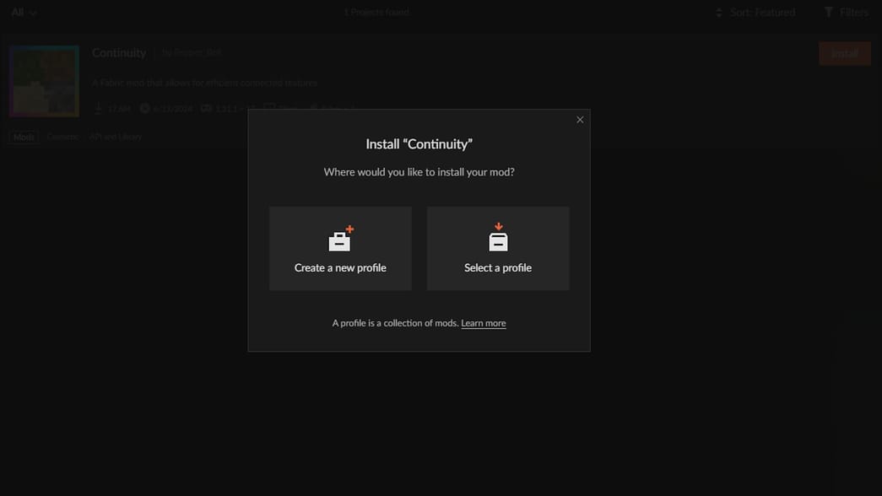Open the Filters funnel icon
The image size is (882, 496).
pyautogui.click(x=828, y=12)
